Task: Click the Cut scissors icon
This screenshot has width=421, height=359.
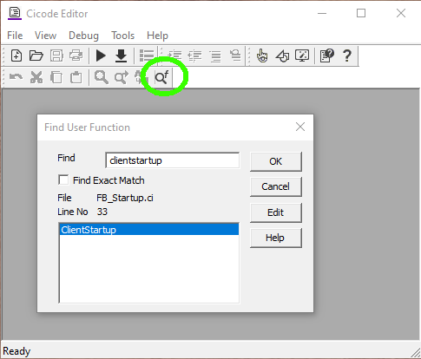Action: click(x=36, y=77)
